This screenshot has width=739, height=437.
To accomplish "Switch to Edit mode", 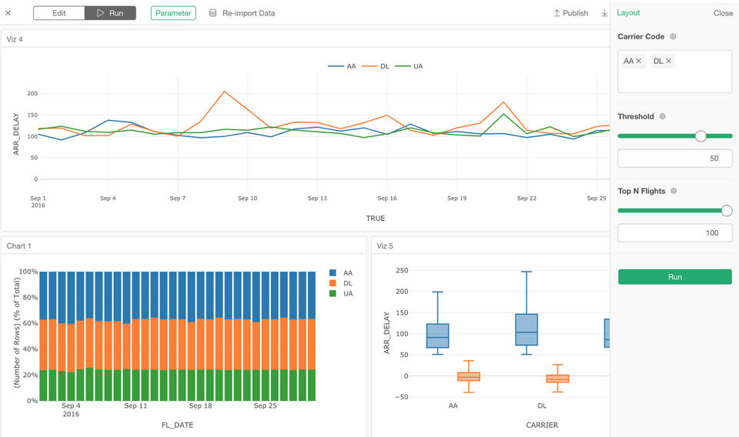I will coord(59,13).
